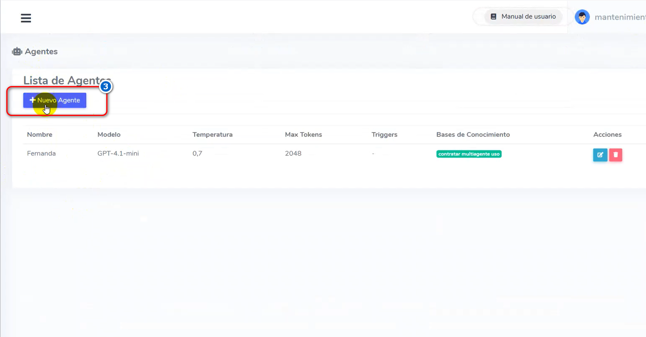Open the Manual de usuario guide
The height and width of the screenshot is (337, 646).
pyautogui.click(x=524, y=17)
